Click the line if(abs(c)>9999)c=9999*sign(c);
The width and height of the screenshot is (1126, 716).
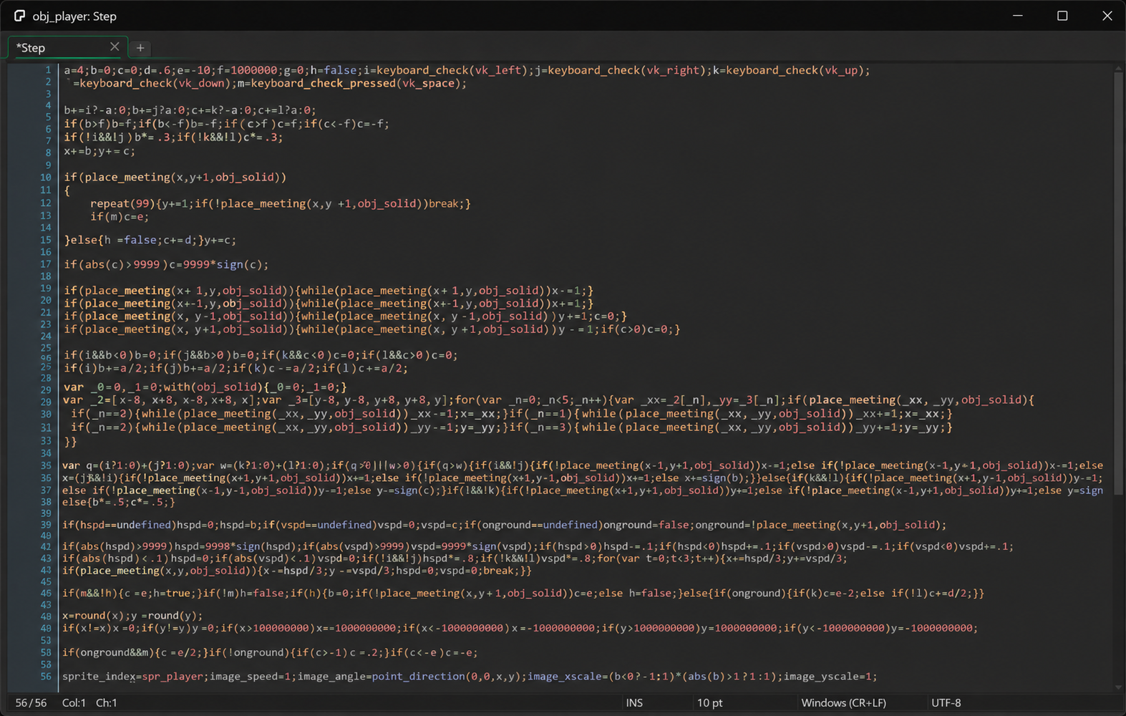coord(166,264)
